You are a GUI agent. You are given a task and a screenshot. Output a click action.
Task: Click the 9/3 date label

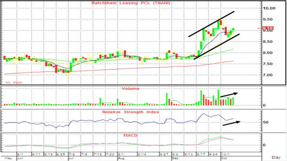coord(175,154)
